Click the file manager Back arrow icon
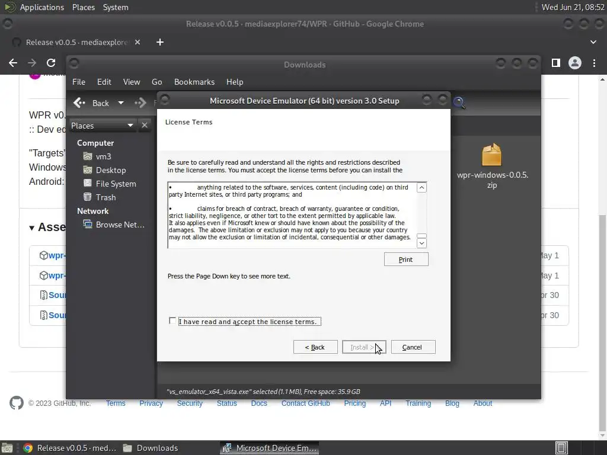 pos(79,103)
